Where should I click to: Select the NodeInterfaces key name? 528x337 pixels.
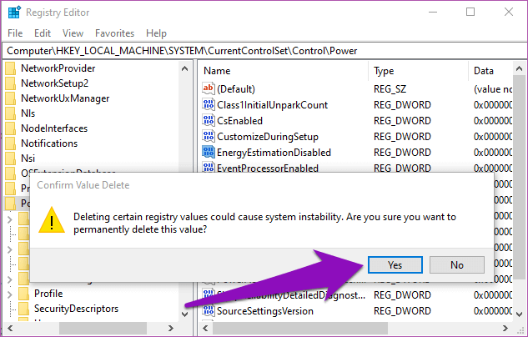(54, 128)
